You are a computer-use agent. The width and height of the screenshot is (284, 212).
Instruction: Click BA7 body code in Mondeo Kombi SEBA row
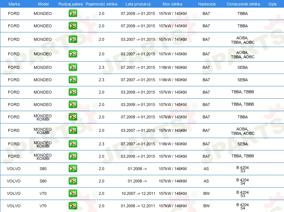[x=206, y=144]
